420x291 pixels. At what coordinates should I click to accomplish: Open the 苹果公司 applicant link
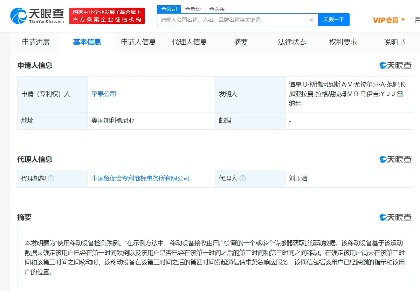coord(104,94)
